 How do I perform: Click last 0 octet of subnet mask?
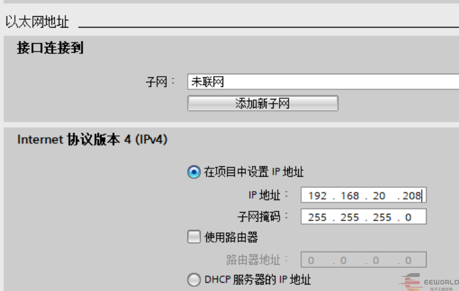click(408, 217)
